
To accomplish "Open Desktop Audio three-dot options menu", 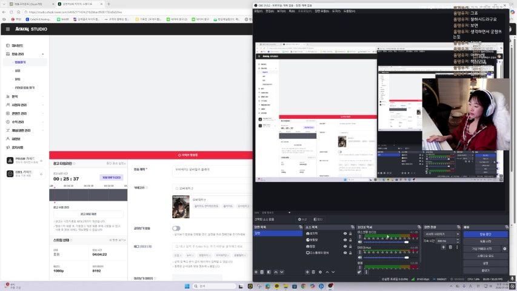I will 360,237.
